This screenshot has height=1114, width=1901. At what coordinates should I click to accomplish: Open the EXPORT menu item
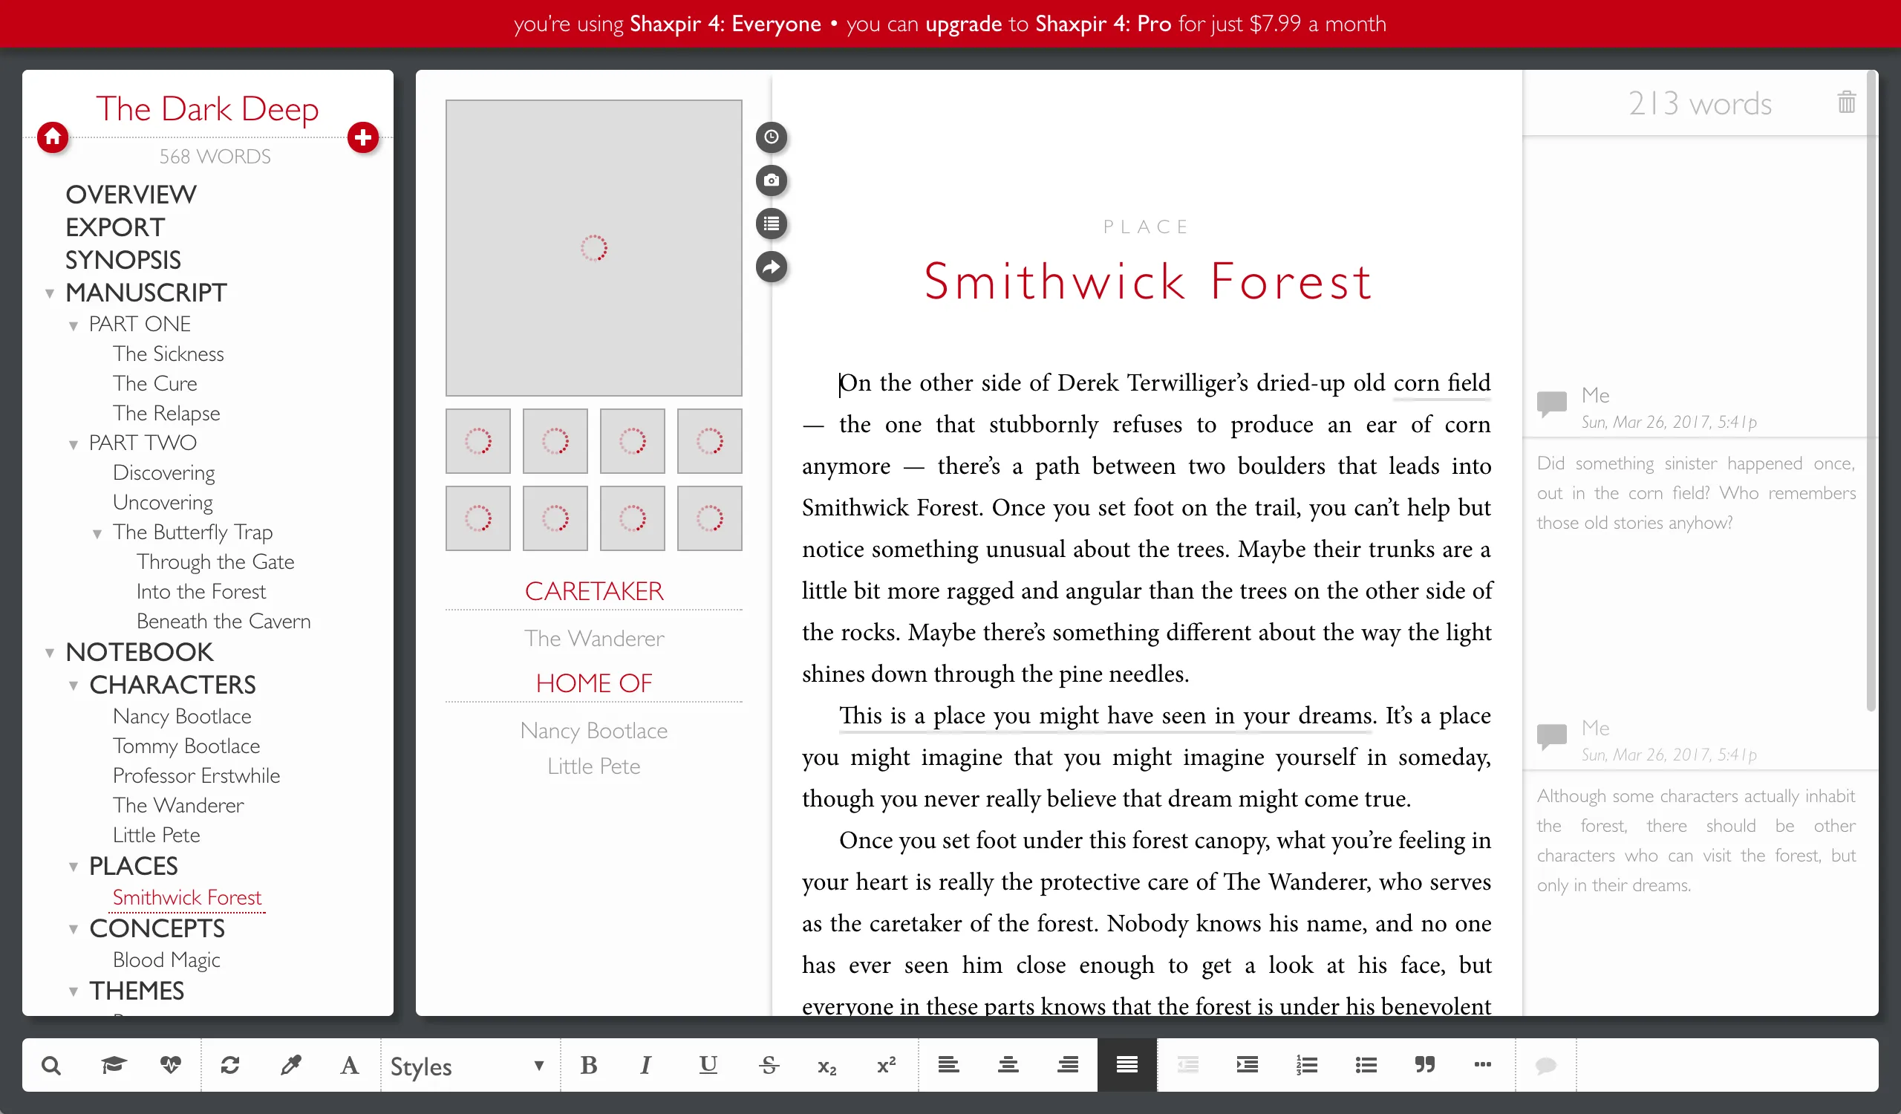[x=114, y=227]
